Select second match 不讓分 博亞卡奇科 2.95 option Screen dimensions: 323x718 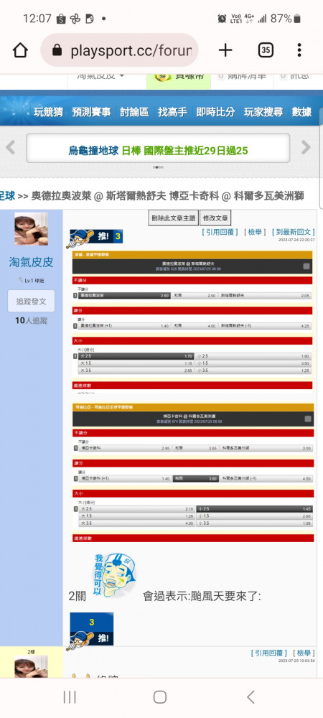tap(124, 448)
